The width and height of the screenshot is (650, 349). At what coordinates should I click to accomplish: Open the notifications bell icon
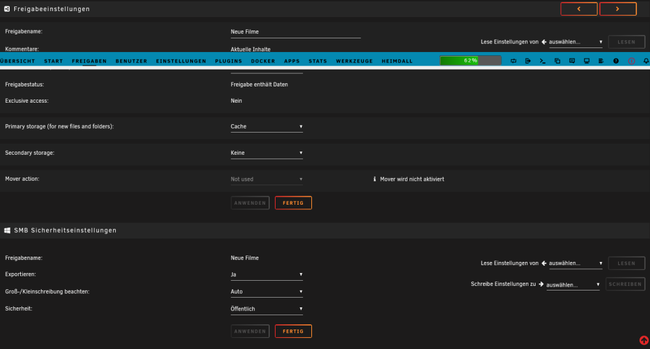click(646, 61)
